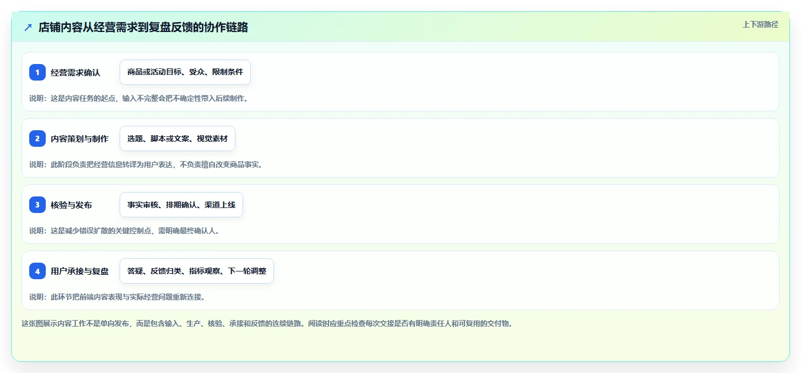Click the 经营需求确认 step name

click(76, 72)
